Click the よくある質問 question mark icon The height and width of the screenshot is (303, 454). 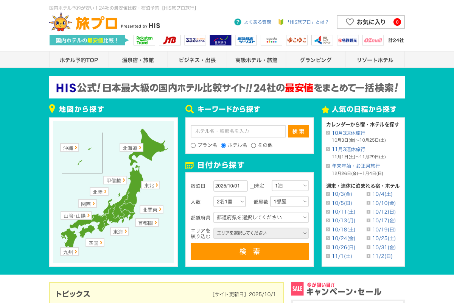[x=238, y=22]
